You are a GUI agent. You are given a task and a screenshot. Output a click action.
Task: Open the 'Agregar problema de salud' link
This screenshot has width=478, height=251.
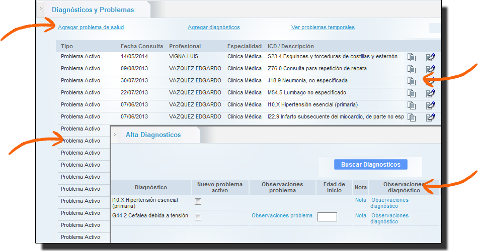pos(91,28)
